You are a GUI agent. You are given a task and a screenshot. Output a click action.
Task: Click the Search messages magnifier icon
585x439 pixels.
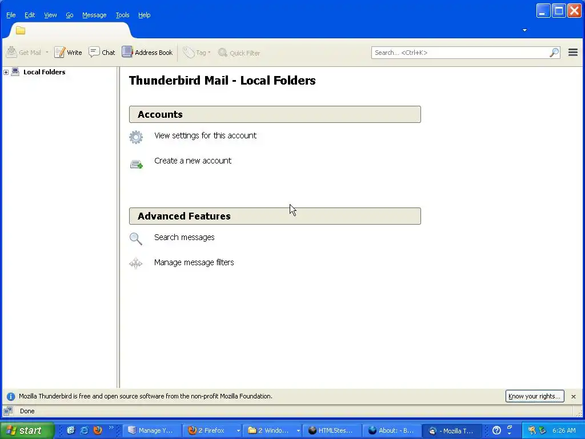(136, 239)
